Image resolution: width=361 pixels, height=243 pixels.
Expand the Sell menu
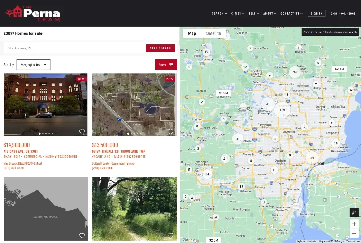coord(254,14)
